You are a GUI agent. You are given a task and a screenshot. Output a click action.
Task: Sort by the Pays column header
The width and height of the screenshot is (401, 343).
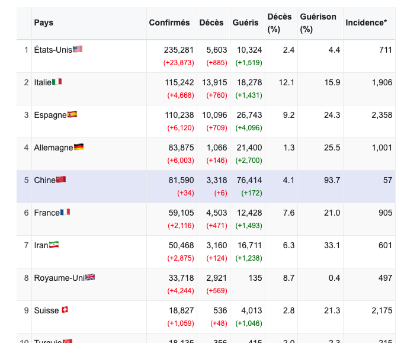coord(44,23)
